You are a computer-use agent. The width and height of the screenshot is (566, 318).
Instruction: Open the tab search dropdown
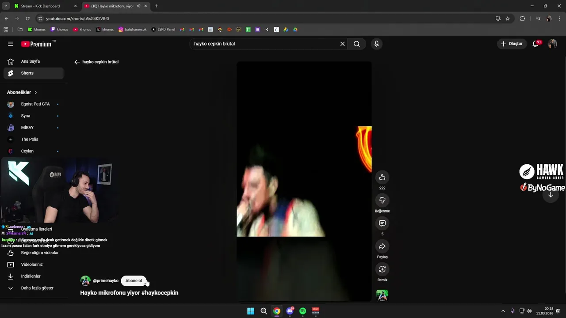click(x=5, y=6)
